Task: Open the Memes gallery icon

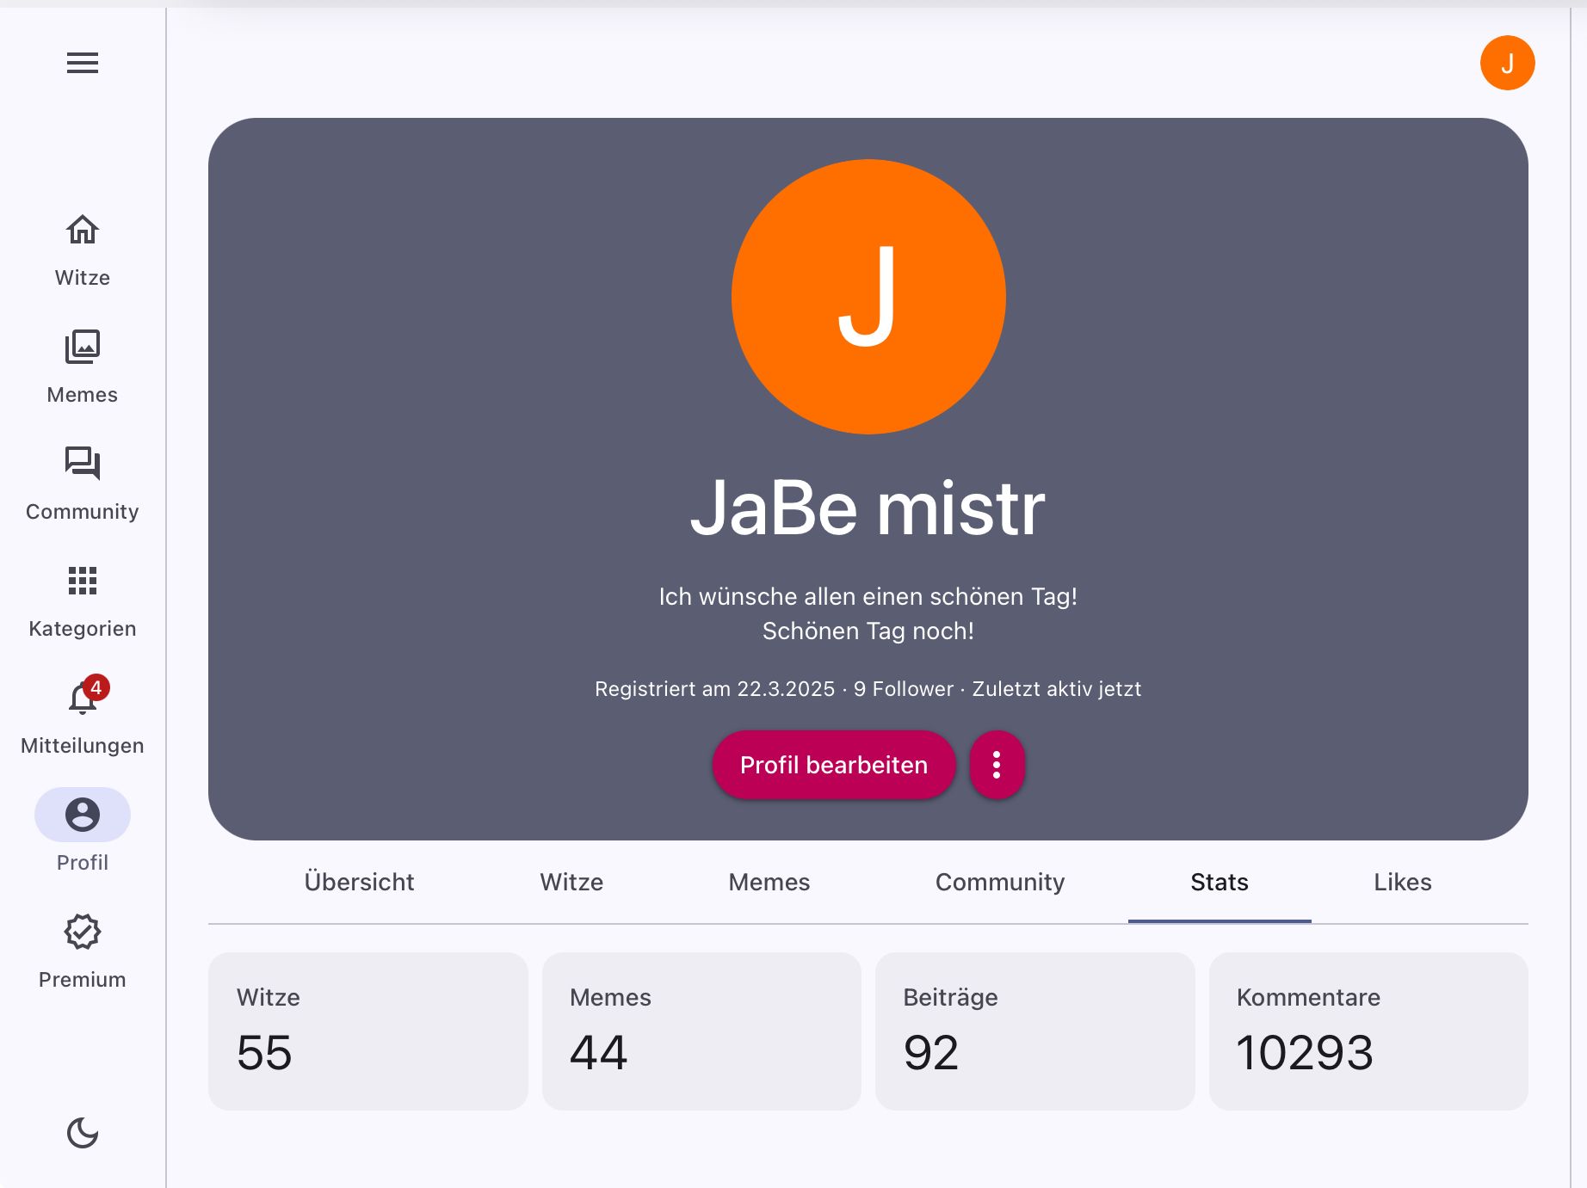Action: (x=83, y=348)
